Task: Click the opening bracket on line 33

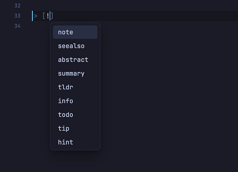Action: point(44,16)
